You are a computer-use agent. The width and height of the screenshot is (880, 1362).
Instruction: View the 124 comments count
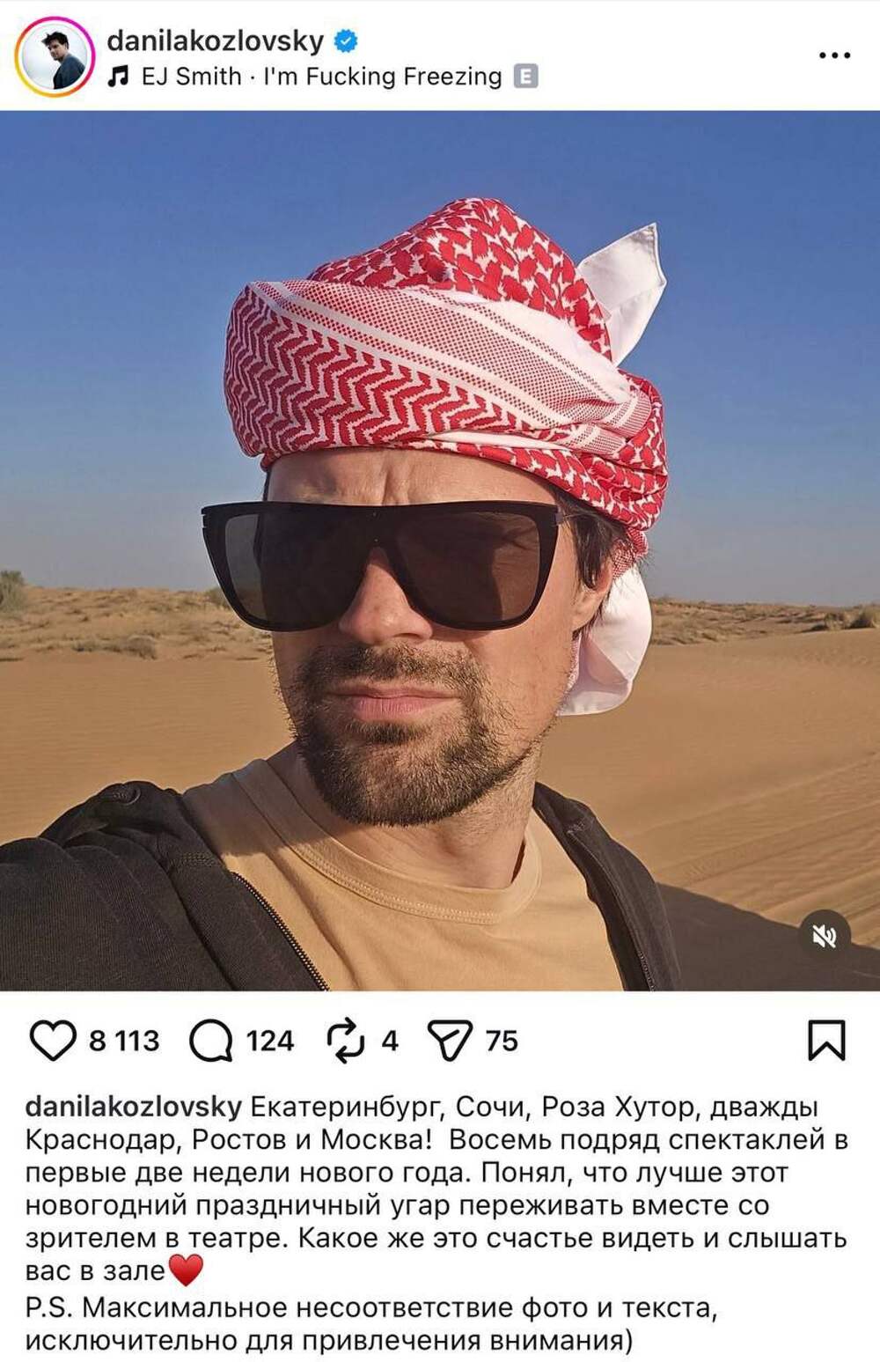click(269, 1041)
